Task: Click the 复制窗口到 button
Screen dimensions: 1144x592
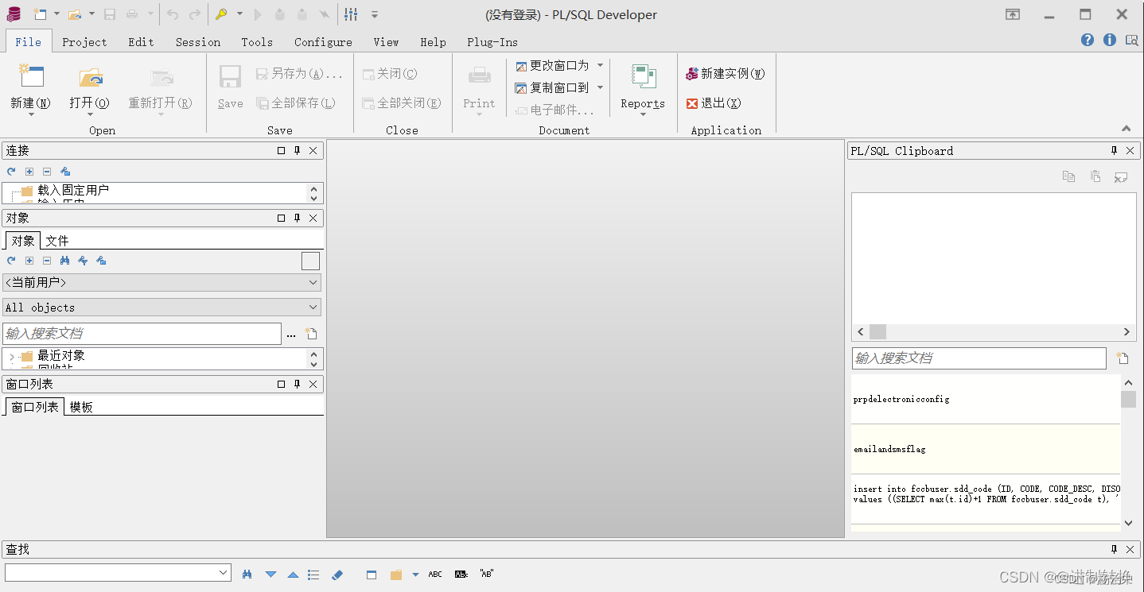Action: (553, 87)
